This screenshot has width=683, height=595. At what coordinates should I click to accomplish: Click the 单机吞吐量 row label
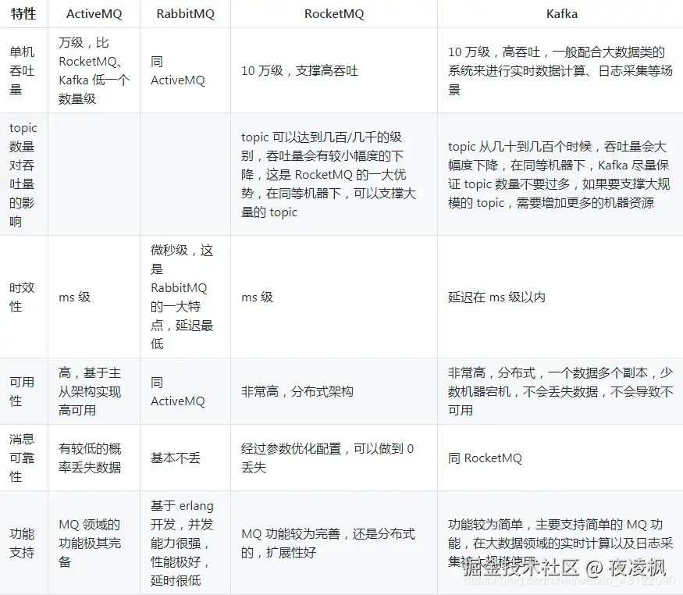pos(22,70)
